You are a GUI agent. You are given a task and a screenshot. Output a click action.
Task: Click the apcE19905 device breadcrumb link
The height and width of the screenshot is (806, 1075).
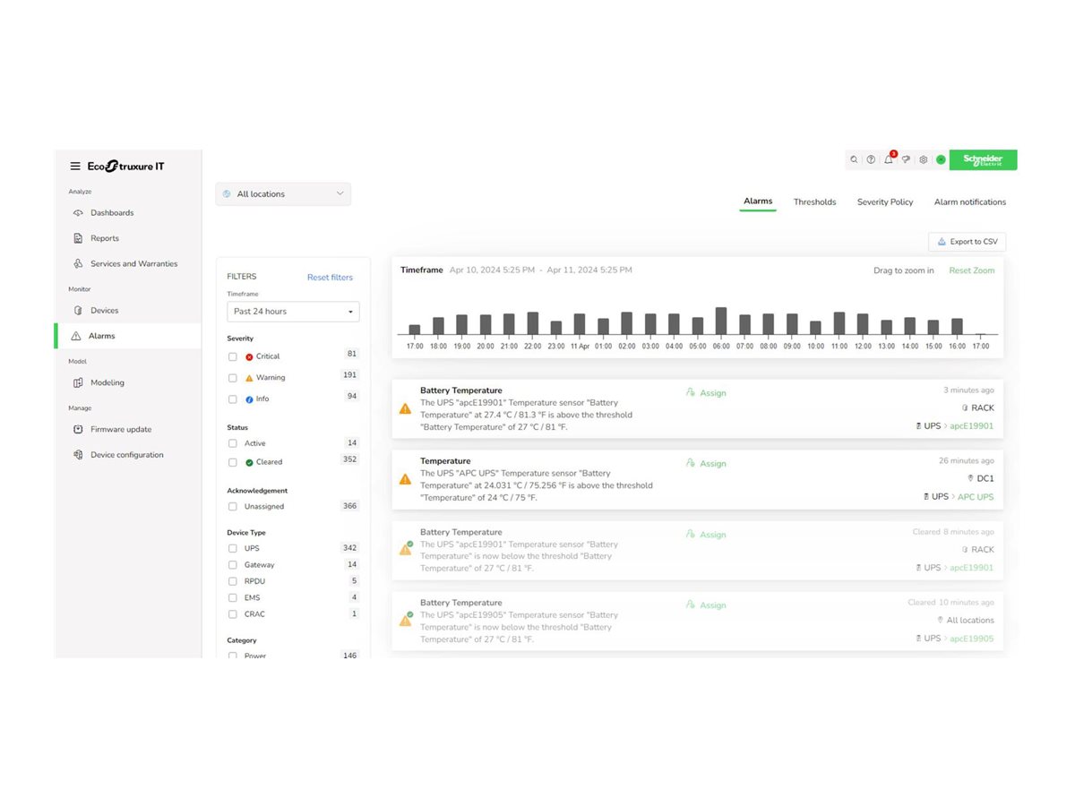point(971,639)
